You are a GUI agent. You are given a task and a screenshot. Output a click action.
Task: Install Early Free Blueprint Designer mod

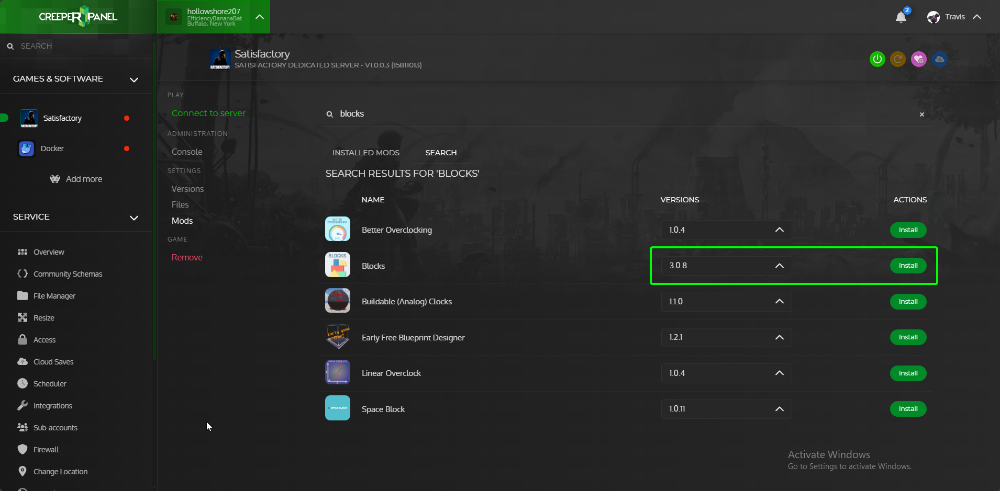click(x=908, y=337)
